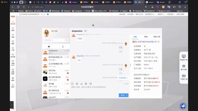
Task: Click the 1688 logo in left sidebar
Action: [13, 16]
